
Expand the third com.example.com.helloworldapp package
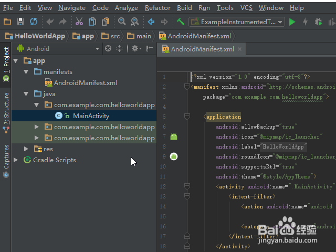[37, 138]
